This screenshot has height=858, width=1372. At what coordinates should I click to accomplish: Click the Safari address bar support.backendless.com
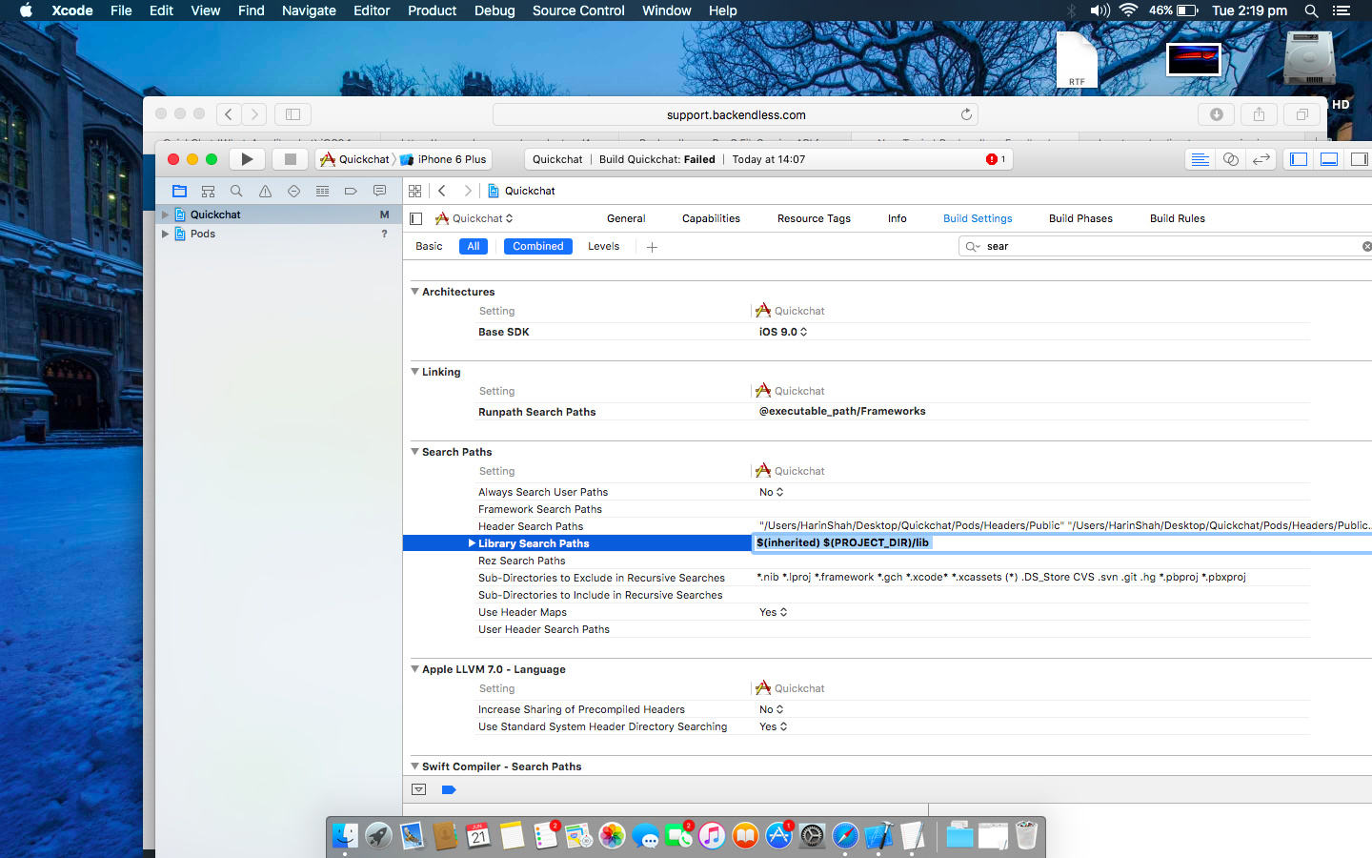736,114
